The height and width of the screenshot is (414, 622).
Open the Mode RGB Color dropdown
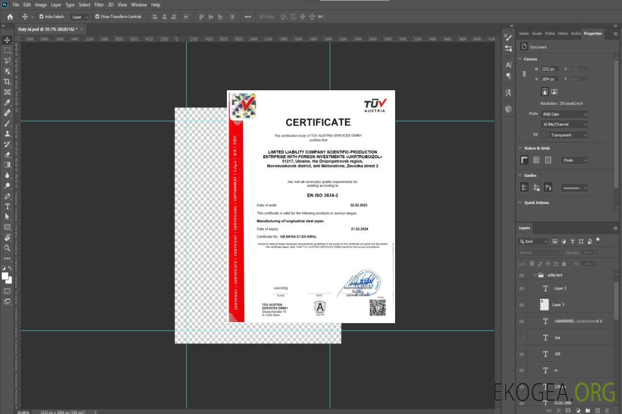tap(564, 114)
